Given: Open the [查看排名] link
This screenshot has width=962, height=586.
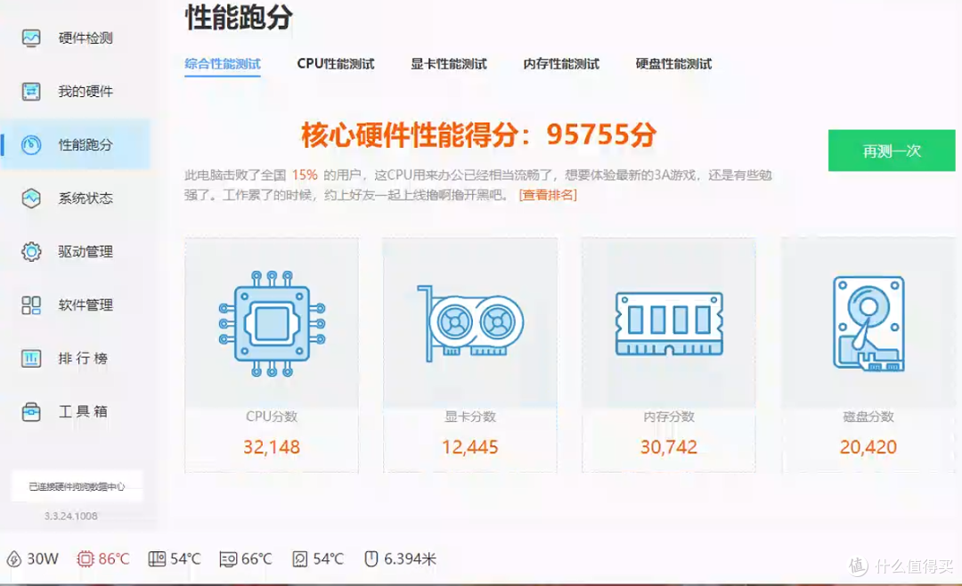Looking at the screenshot, I should (548, 195).
